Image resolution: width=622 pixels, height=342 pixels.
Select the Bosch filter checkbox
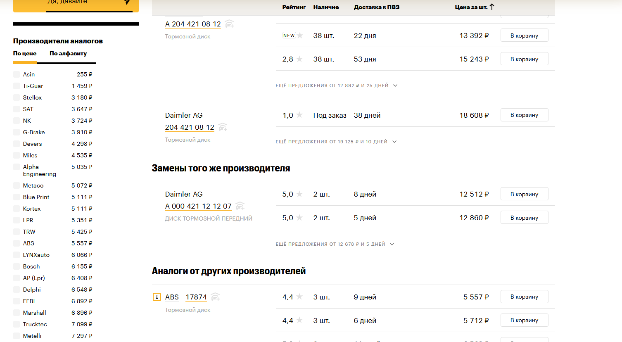coord(17,266)
